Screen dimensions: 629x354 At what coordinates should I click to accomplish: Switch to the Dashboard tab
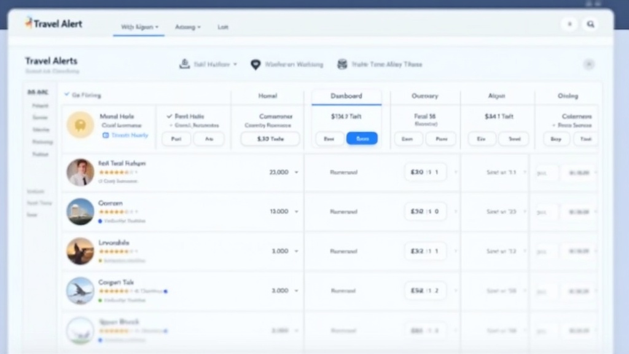click(x=346, y=96)
